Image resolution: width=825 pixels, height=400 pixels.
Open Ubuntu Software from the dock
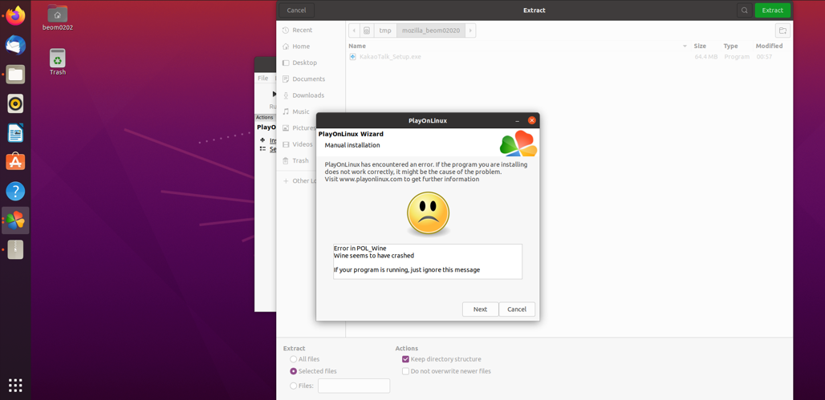(x=15, y=162)
